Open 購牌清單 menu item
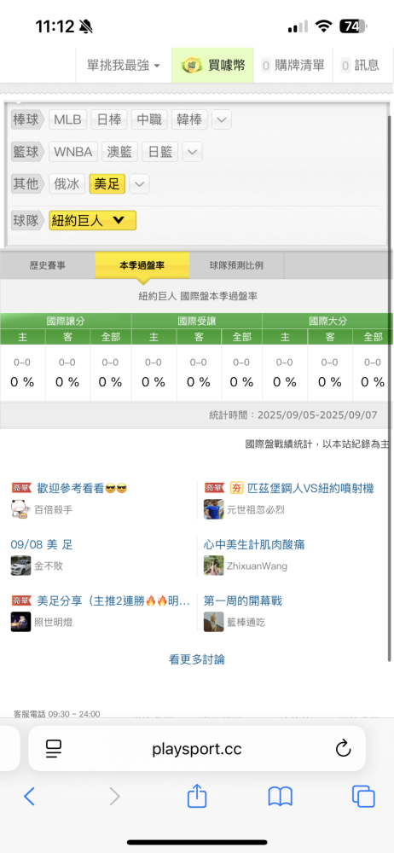Screen dimensions: 394x853 point(293,66)
